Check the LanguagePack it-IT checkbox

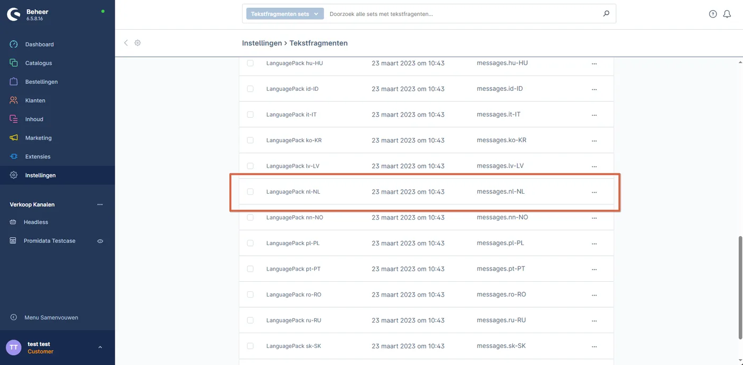click(x=250, y=115)
